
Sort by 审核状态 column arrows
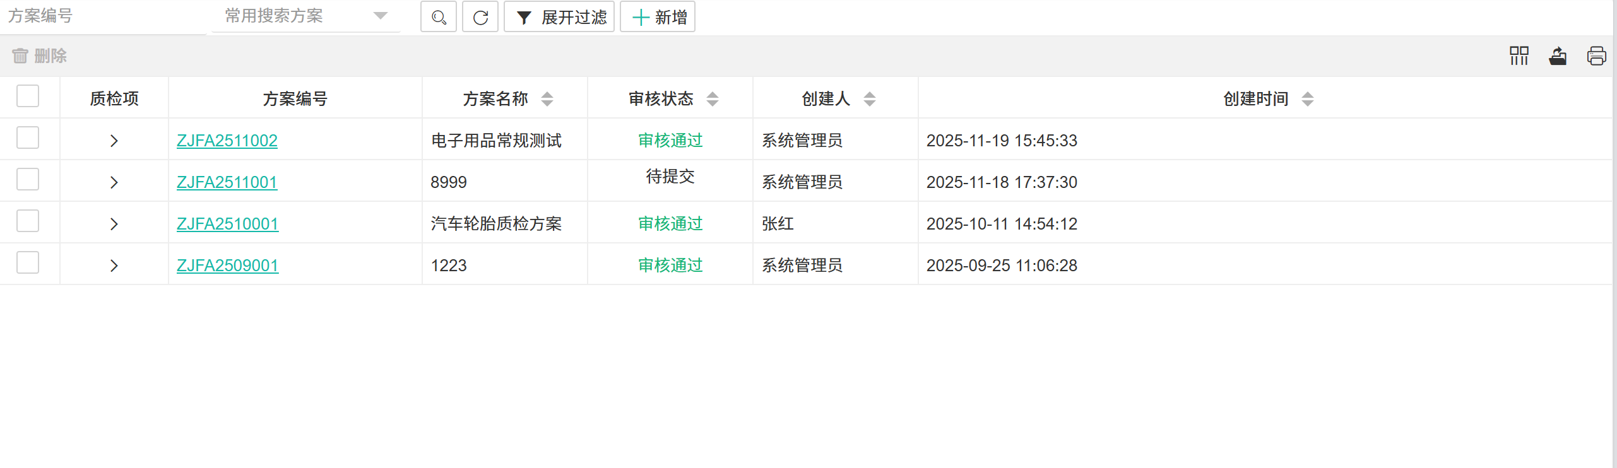coord(713,99)
